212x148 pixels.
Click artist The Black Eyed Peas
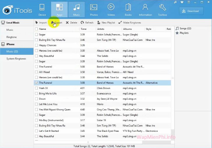[x=108, y=131]
